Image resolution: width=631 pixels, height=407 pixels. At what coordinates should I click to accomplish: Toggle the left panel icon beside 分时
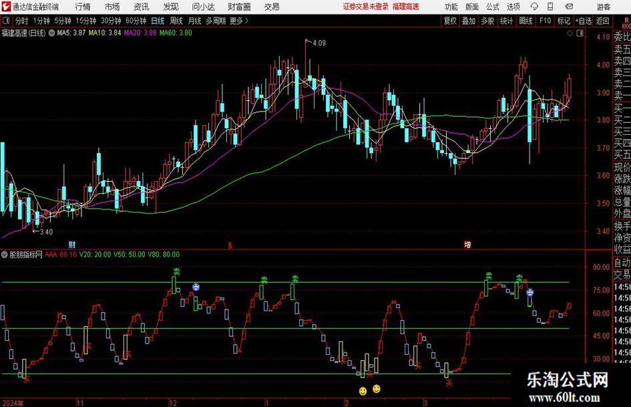click(x=6, y=21)
